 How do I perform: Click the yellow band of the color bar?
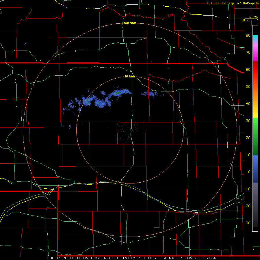tap(255, 115)
